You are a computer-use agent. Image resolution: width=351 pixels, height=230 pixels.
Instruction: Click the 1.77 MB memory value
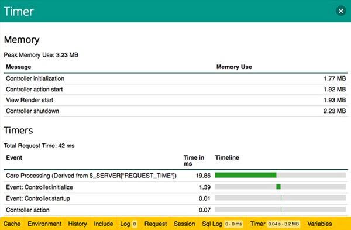tap(335, 78)
